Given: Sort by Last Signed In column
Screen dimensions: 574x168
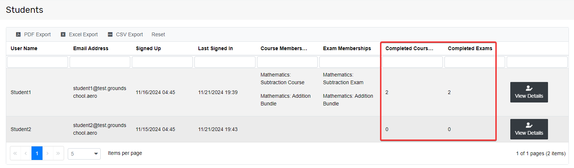Looking at the screenshot, I should (x=215, y=48).
